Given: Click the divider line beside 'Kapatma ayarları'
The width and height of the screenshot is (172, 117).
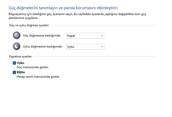Looking at the screenshot, I should click(94, 56).
